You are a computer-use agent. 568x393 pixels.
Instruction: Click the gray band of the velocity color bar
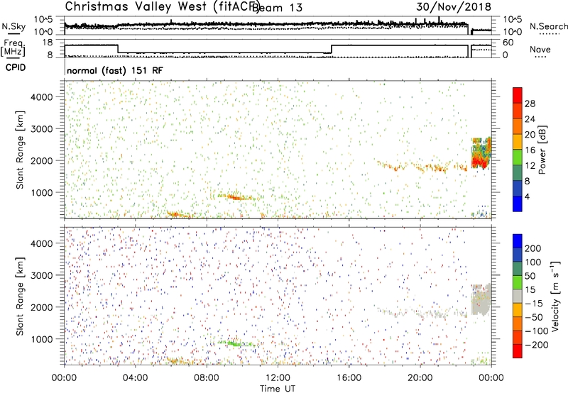tap(518, 296)
